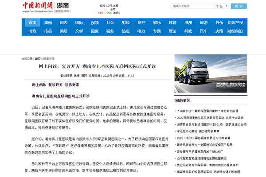Go to the 旅游 section
This screenshot has height=177, width=266.
click(x=204, y=23)
